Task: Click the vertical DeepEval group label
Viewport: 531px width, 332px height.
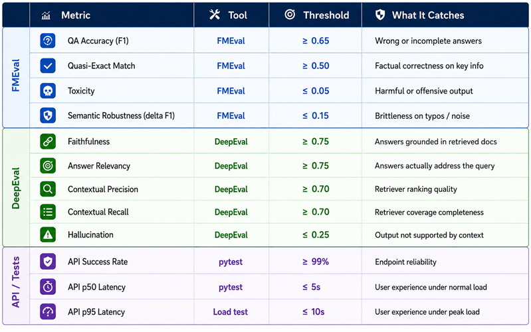Action: click(x=16, y=188)
